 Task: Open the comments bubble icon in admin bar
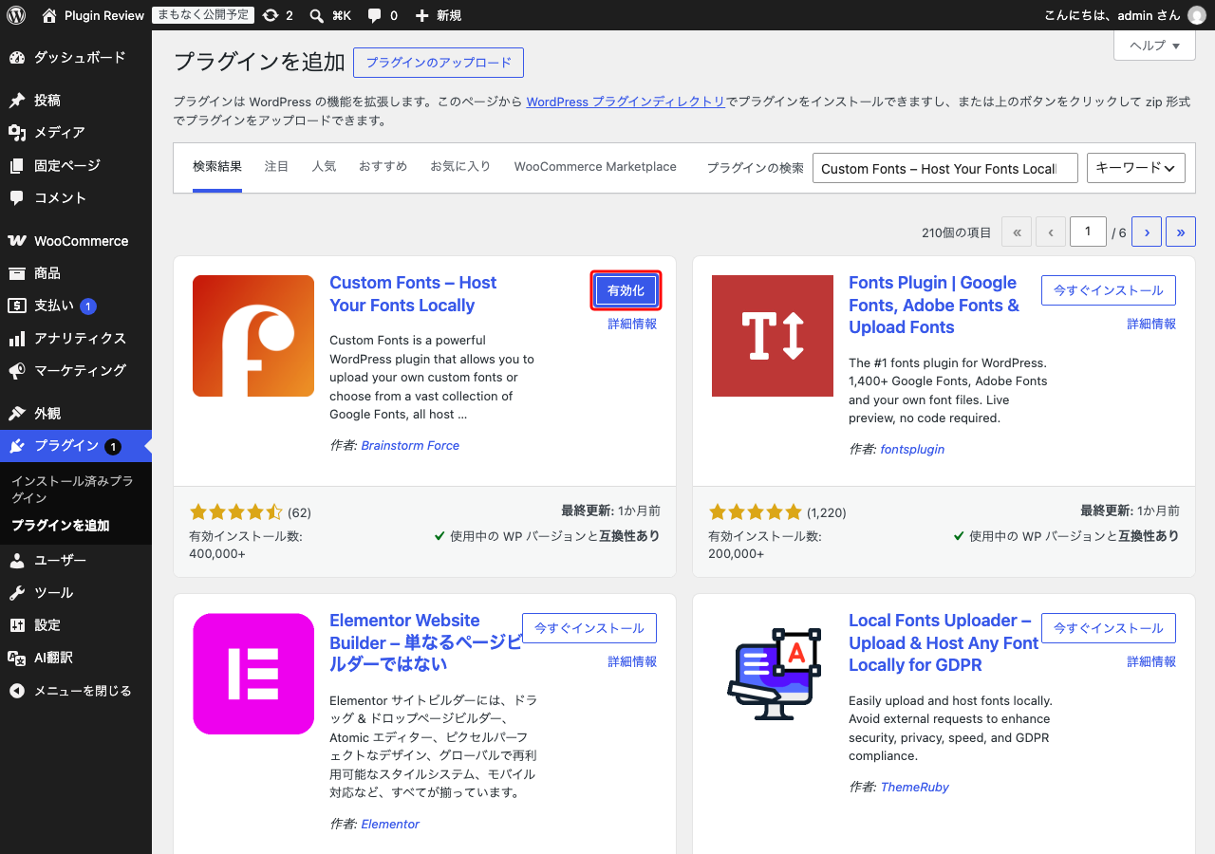click(x=374, y=15)
